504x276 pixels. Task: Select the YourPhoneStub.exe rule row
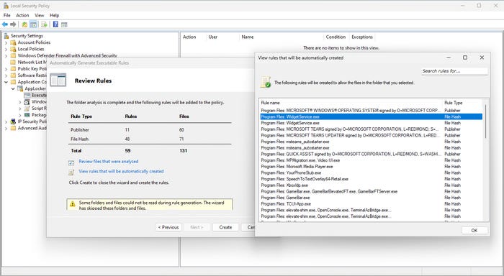pos(372,172)
